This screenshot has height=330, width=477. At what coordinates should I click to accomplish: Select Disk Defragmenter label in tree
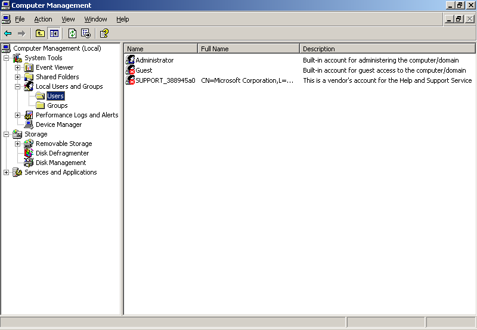[63, 153]
